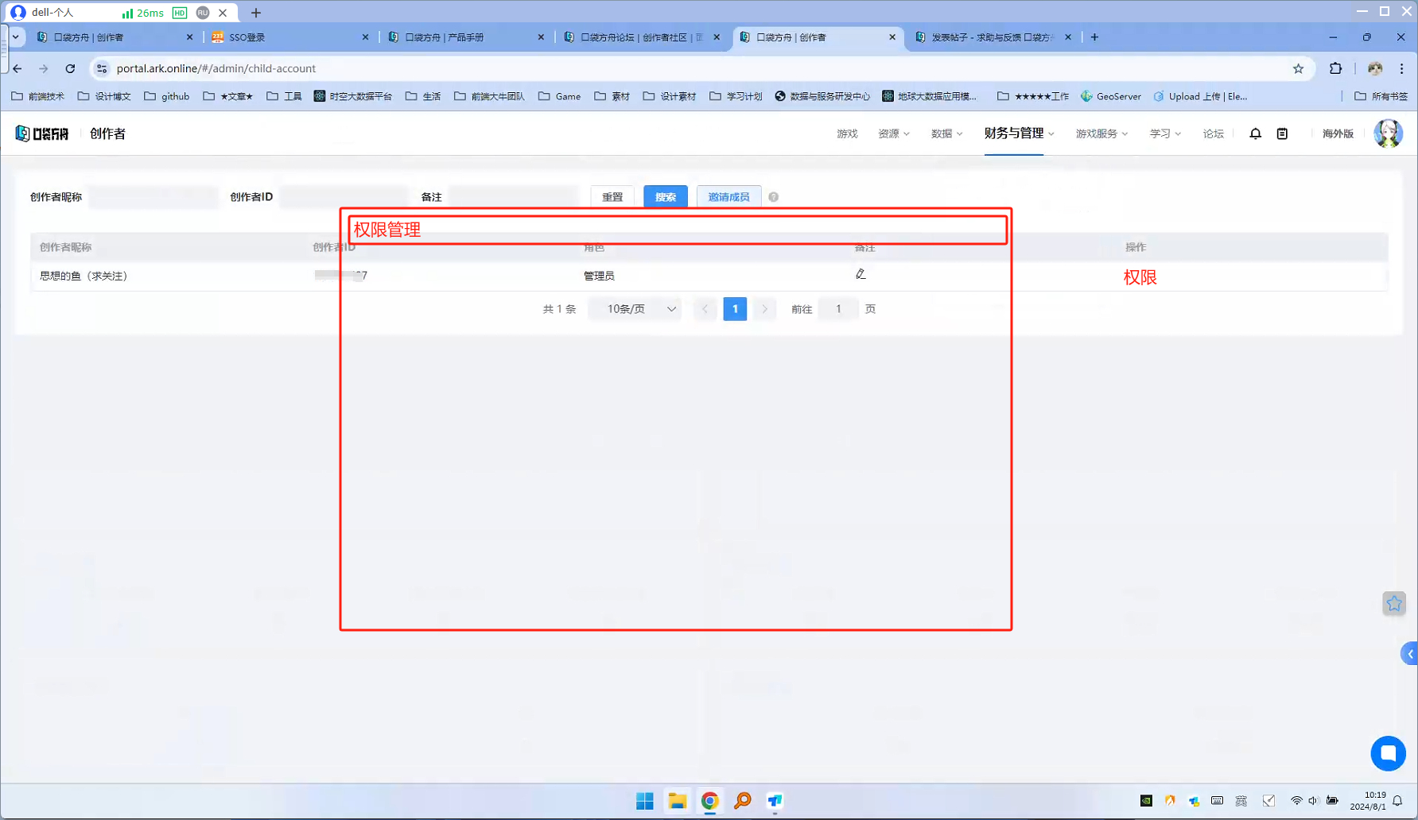Open the 论坛 nav item

coord(1213,133)
